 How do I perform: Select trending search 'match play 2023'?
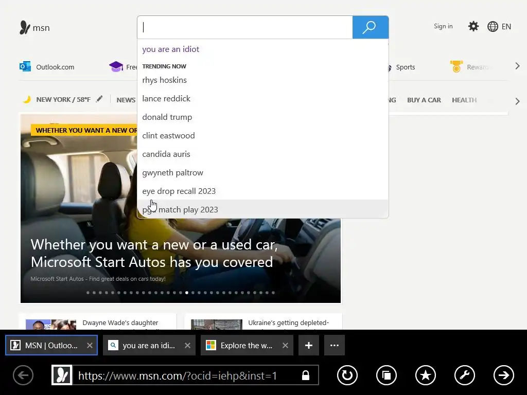pyautogui.click(x=263, y=209)
